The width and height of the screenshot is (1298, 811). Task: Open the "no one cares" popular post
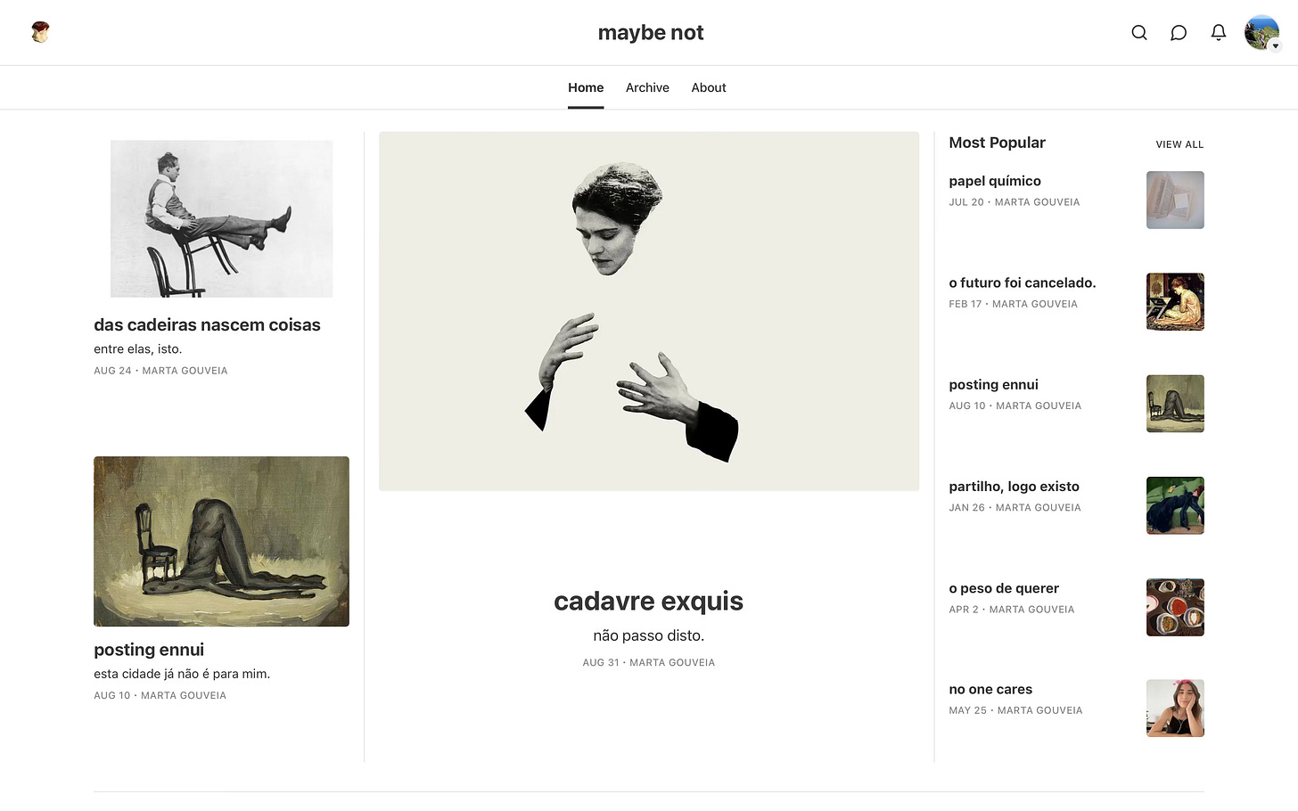[x=990, y=689]
